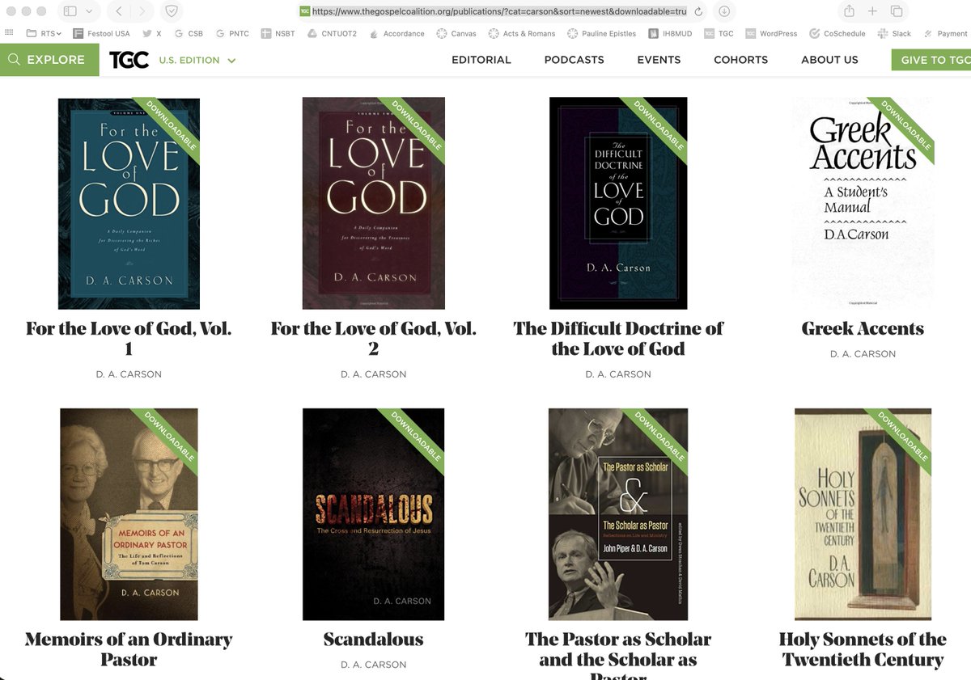Go forward to the next page

[142, 11]
